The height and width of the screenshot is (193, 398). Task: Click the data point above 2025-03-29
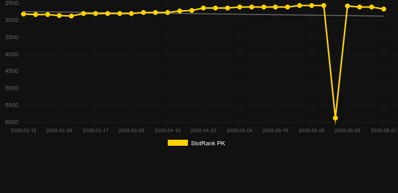[x=131, y=14]
